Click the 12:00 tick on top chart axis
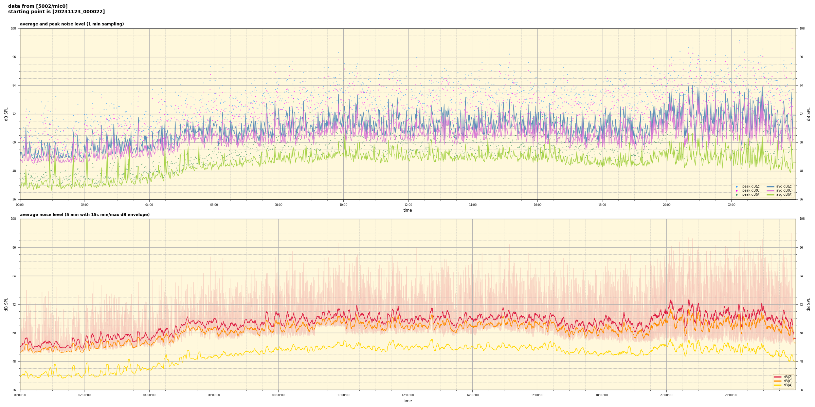Screen dimensions: 815x407 408,205
